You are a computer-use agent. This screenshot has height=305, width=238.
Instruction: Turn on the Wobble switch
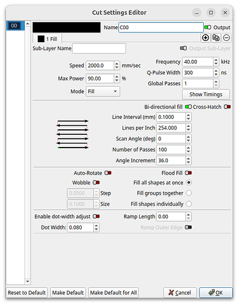(96, 182)
